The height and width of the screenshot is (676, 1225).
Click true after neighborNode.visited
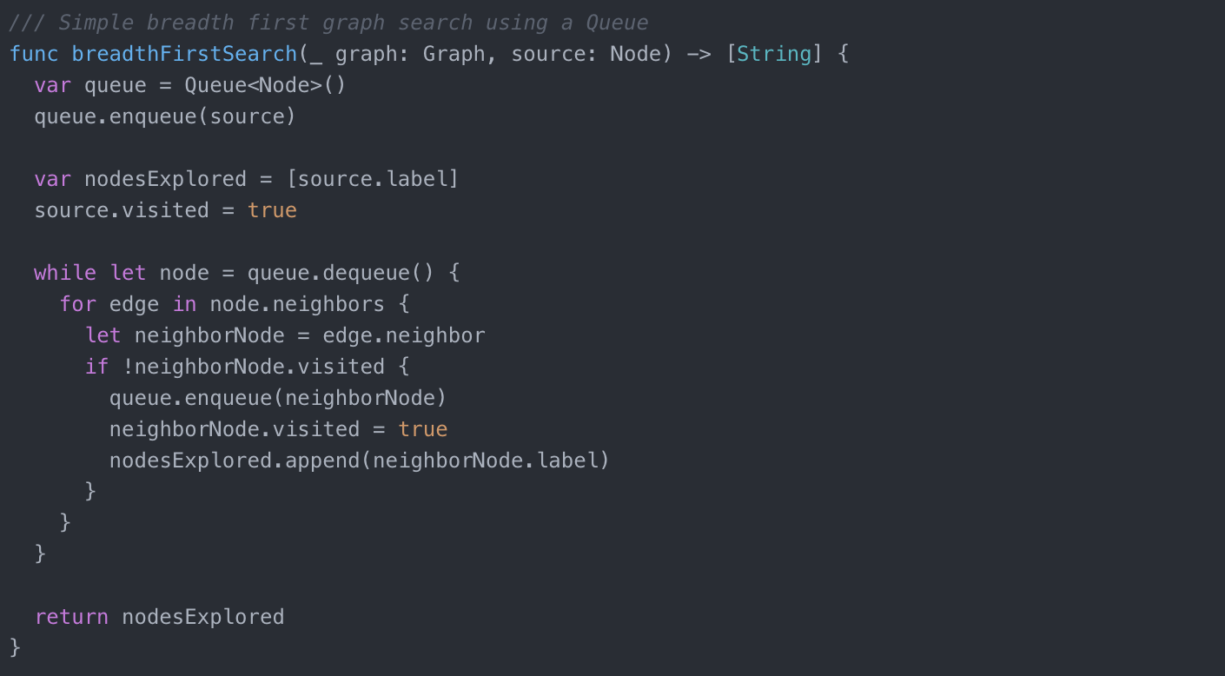click(x=423, y=429)
